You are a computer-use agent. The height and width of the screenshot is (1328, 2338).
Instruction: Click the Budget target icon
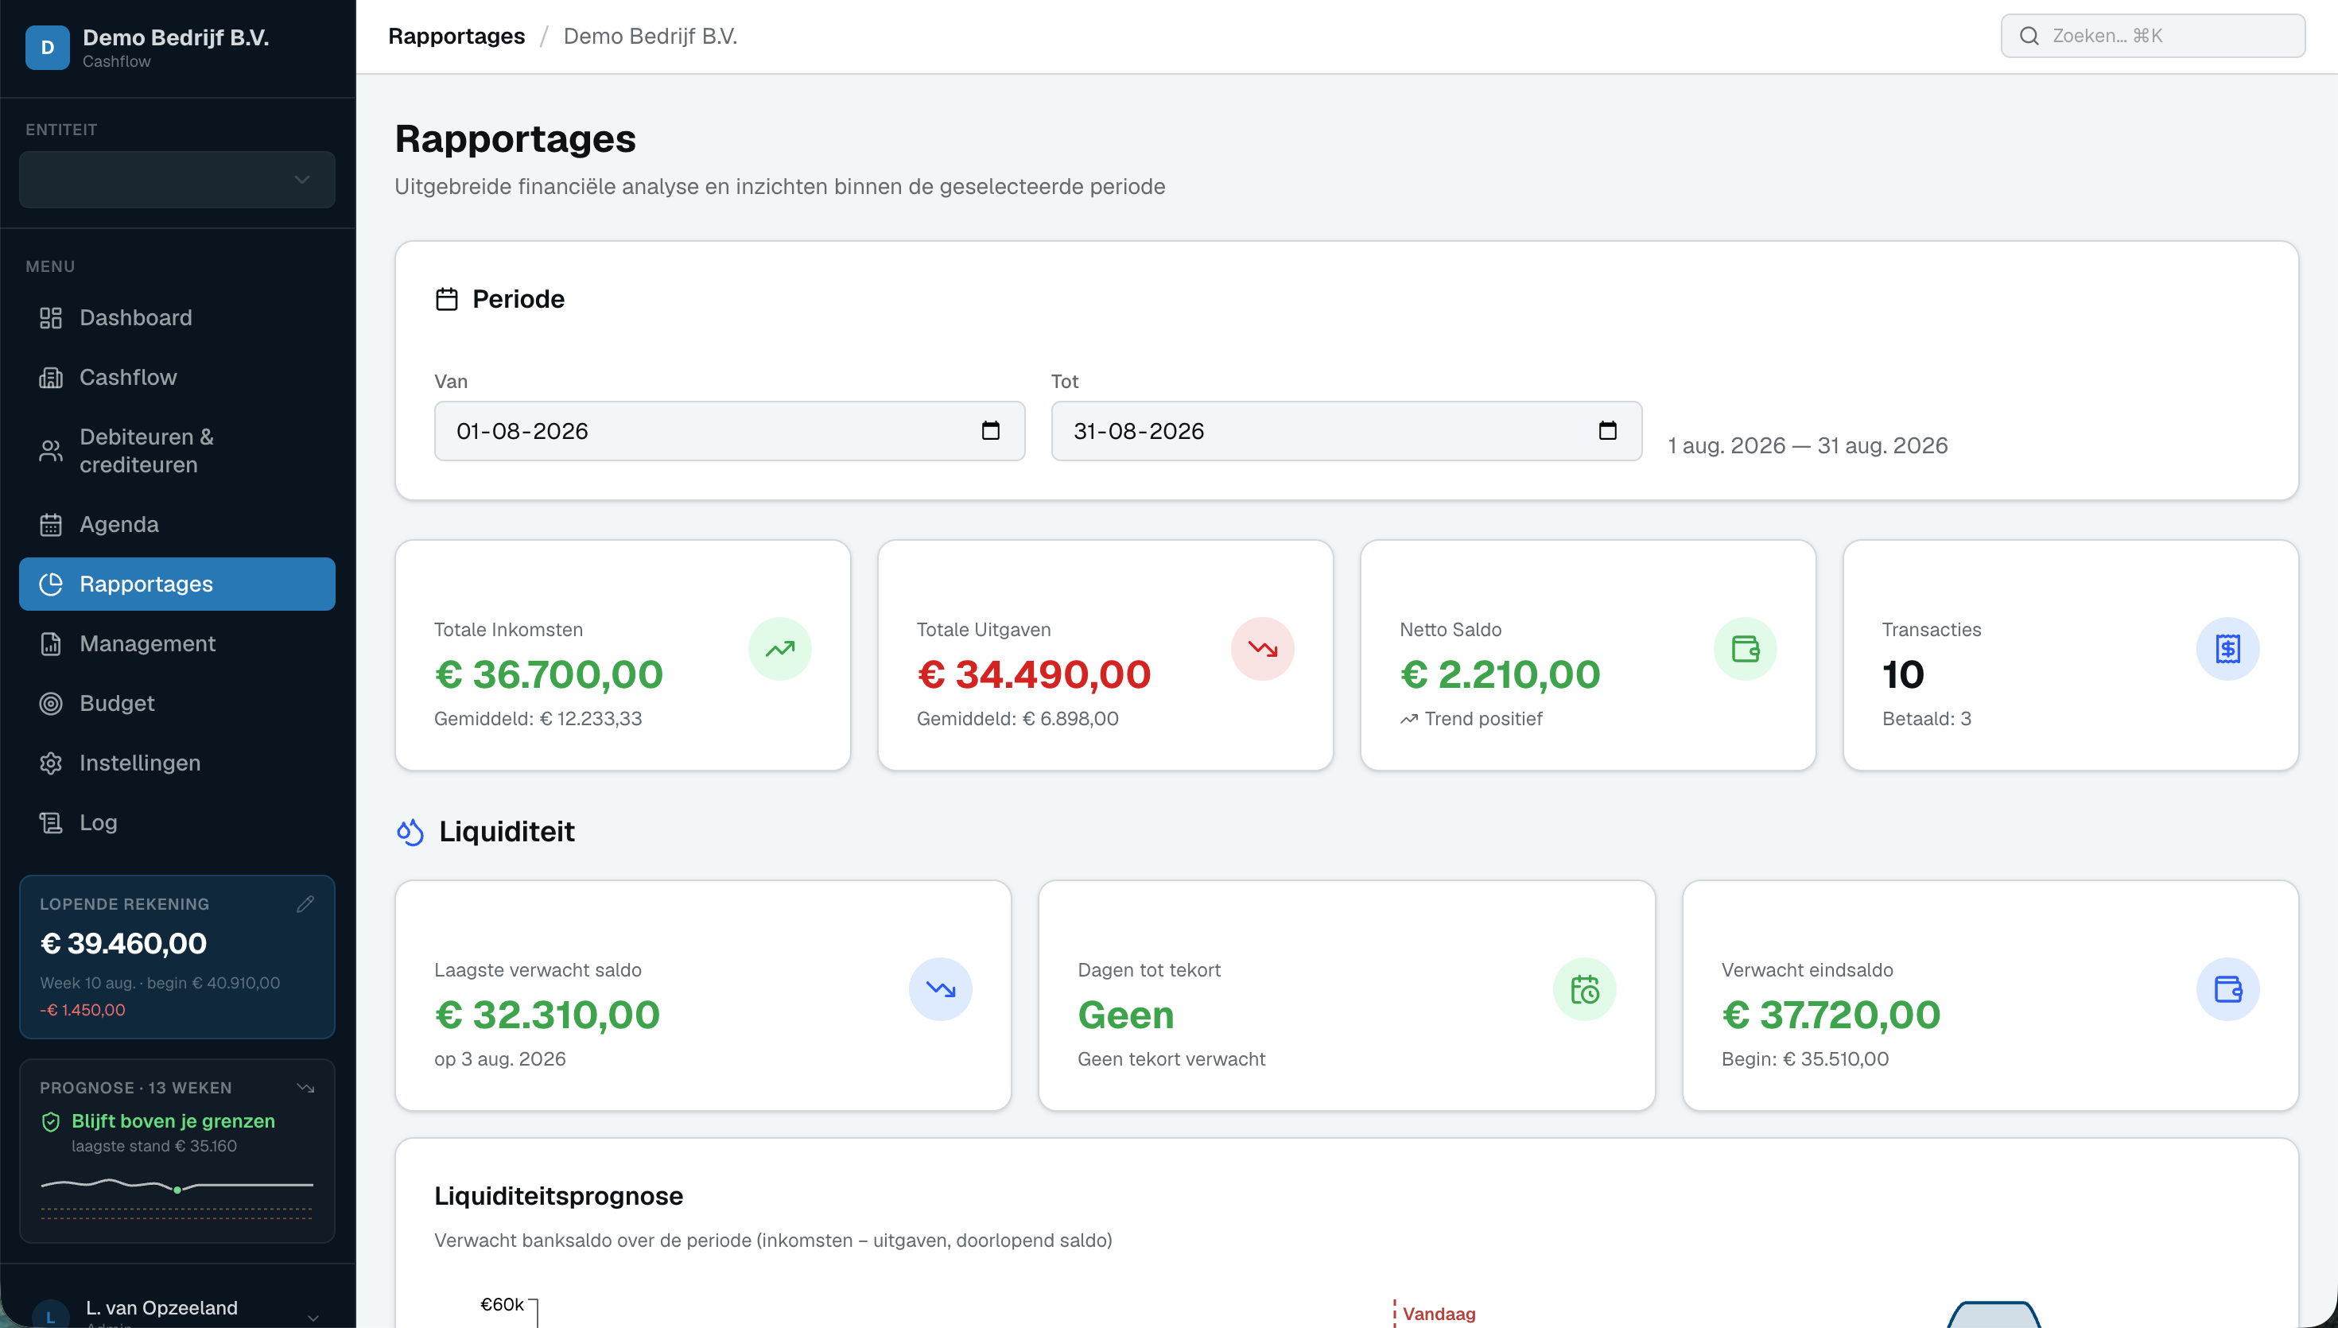pos(51,703)
